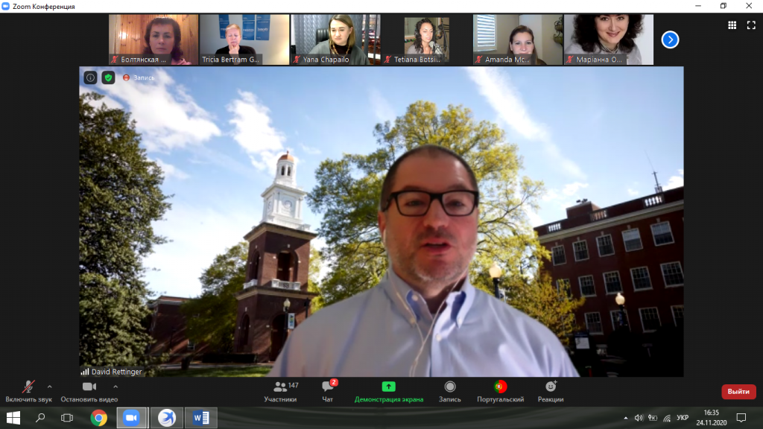Leave meeting with red Выйти button

[738, 392]
